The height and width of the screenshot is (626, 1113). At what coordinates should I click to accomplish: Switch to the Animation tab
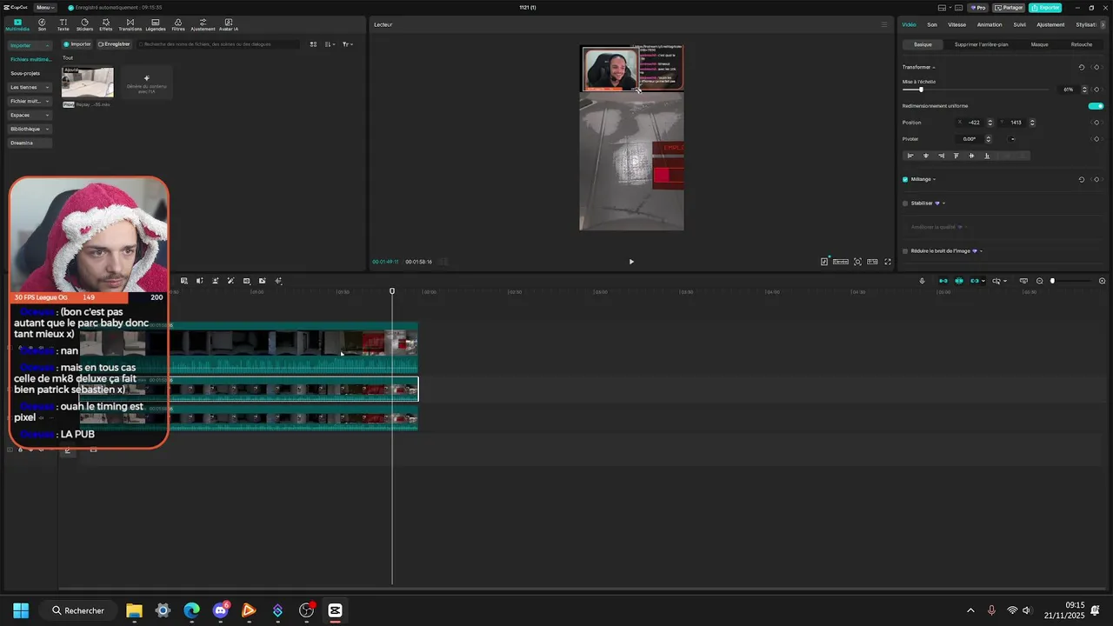point(990,24)
